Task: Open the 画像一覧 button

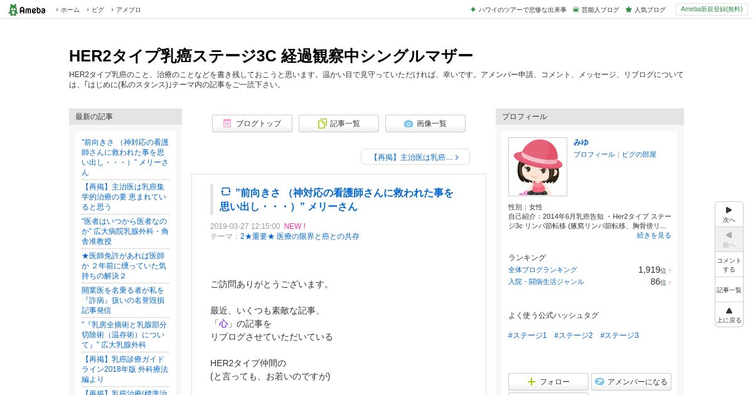Action: (425, 124)
